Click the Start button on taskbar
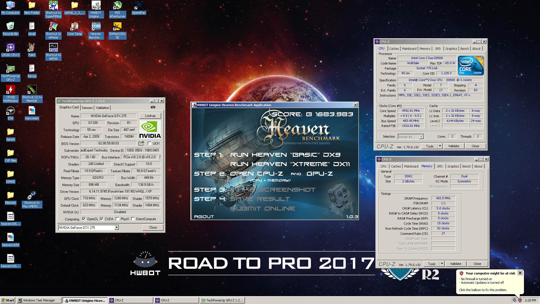 (8, 300)
